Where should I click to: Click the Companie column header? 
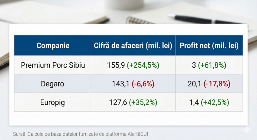pos(53,46)
